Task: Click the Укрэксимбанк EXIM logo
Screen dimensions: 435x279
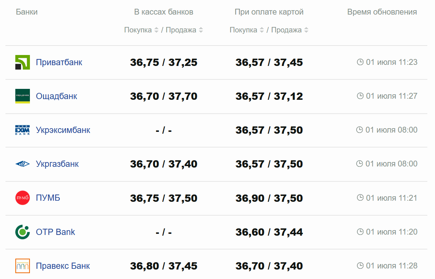Action: 23,130
